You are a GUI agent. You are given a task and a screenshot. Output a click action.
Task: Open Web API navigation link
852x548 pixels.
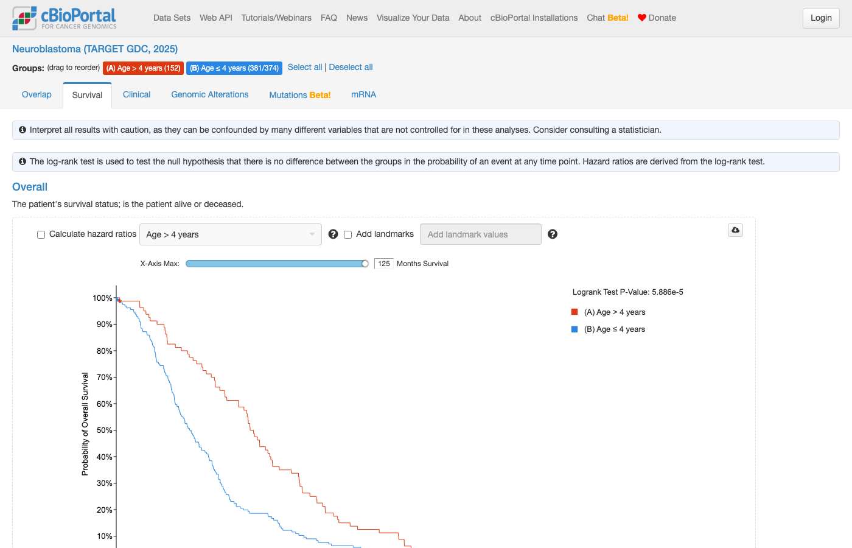coord(216,18)
